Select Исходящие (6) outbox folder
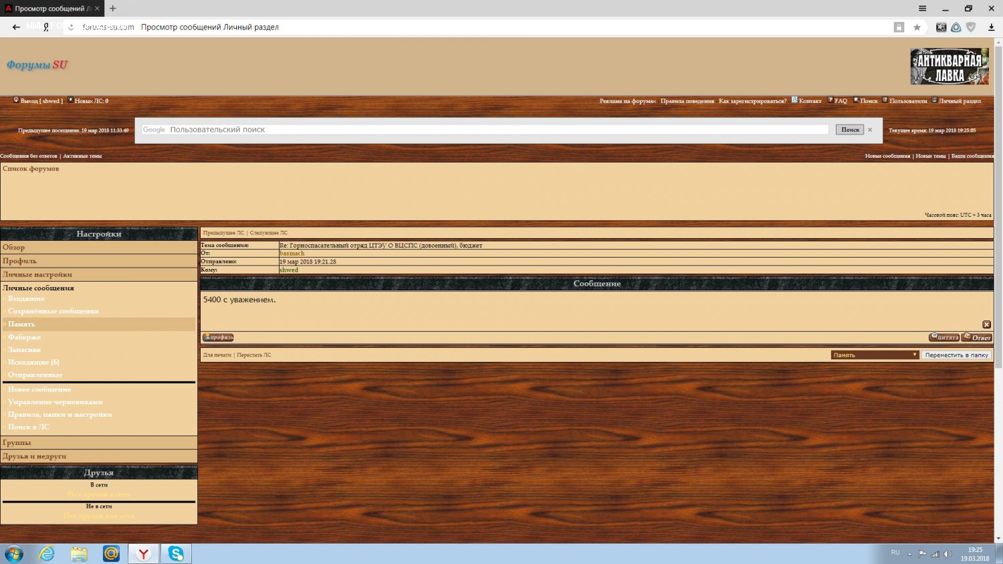The height and width of the screenshot is (564, 1003). (x=33, y=362)
